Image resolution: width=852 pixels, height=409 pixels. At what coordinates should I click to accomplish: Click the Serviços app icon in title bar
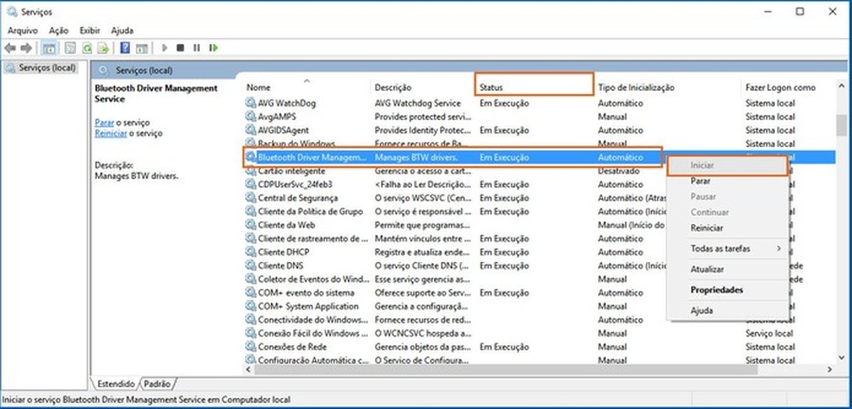12,12
